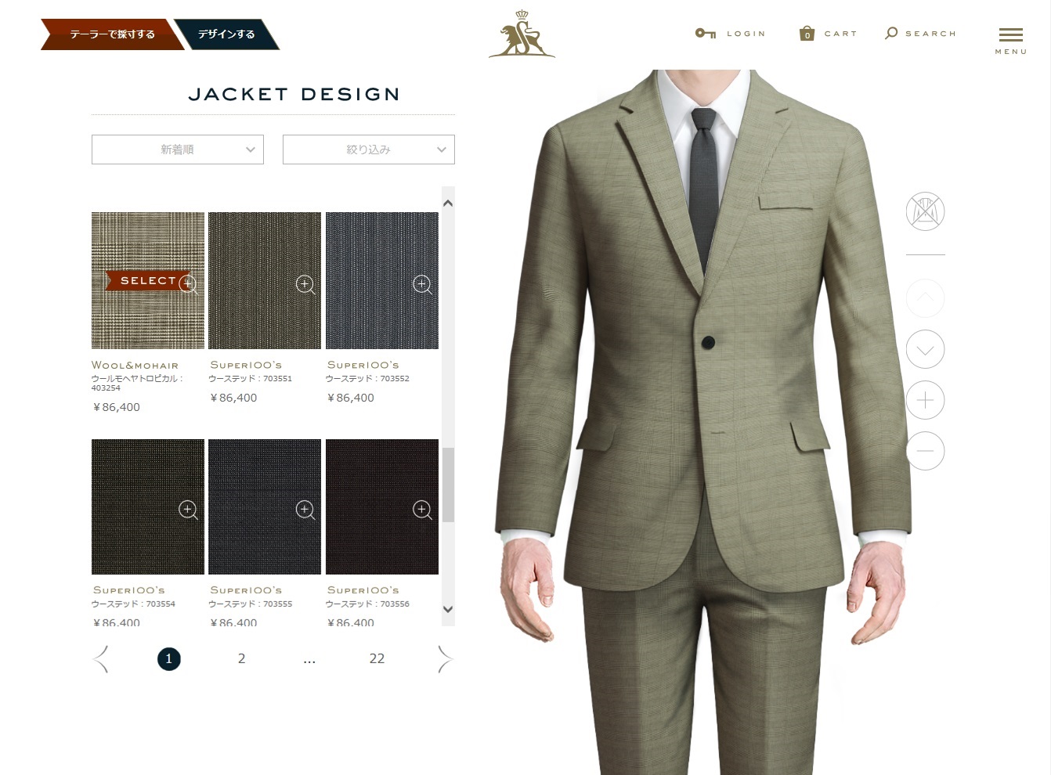Toggle the jacket off icon
1051x775 pixels.
[925, 211]
